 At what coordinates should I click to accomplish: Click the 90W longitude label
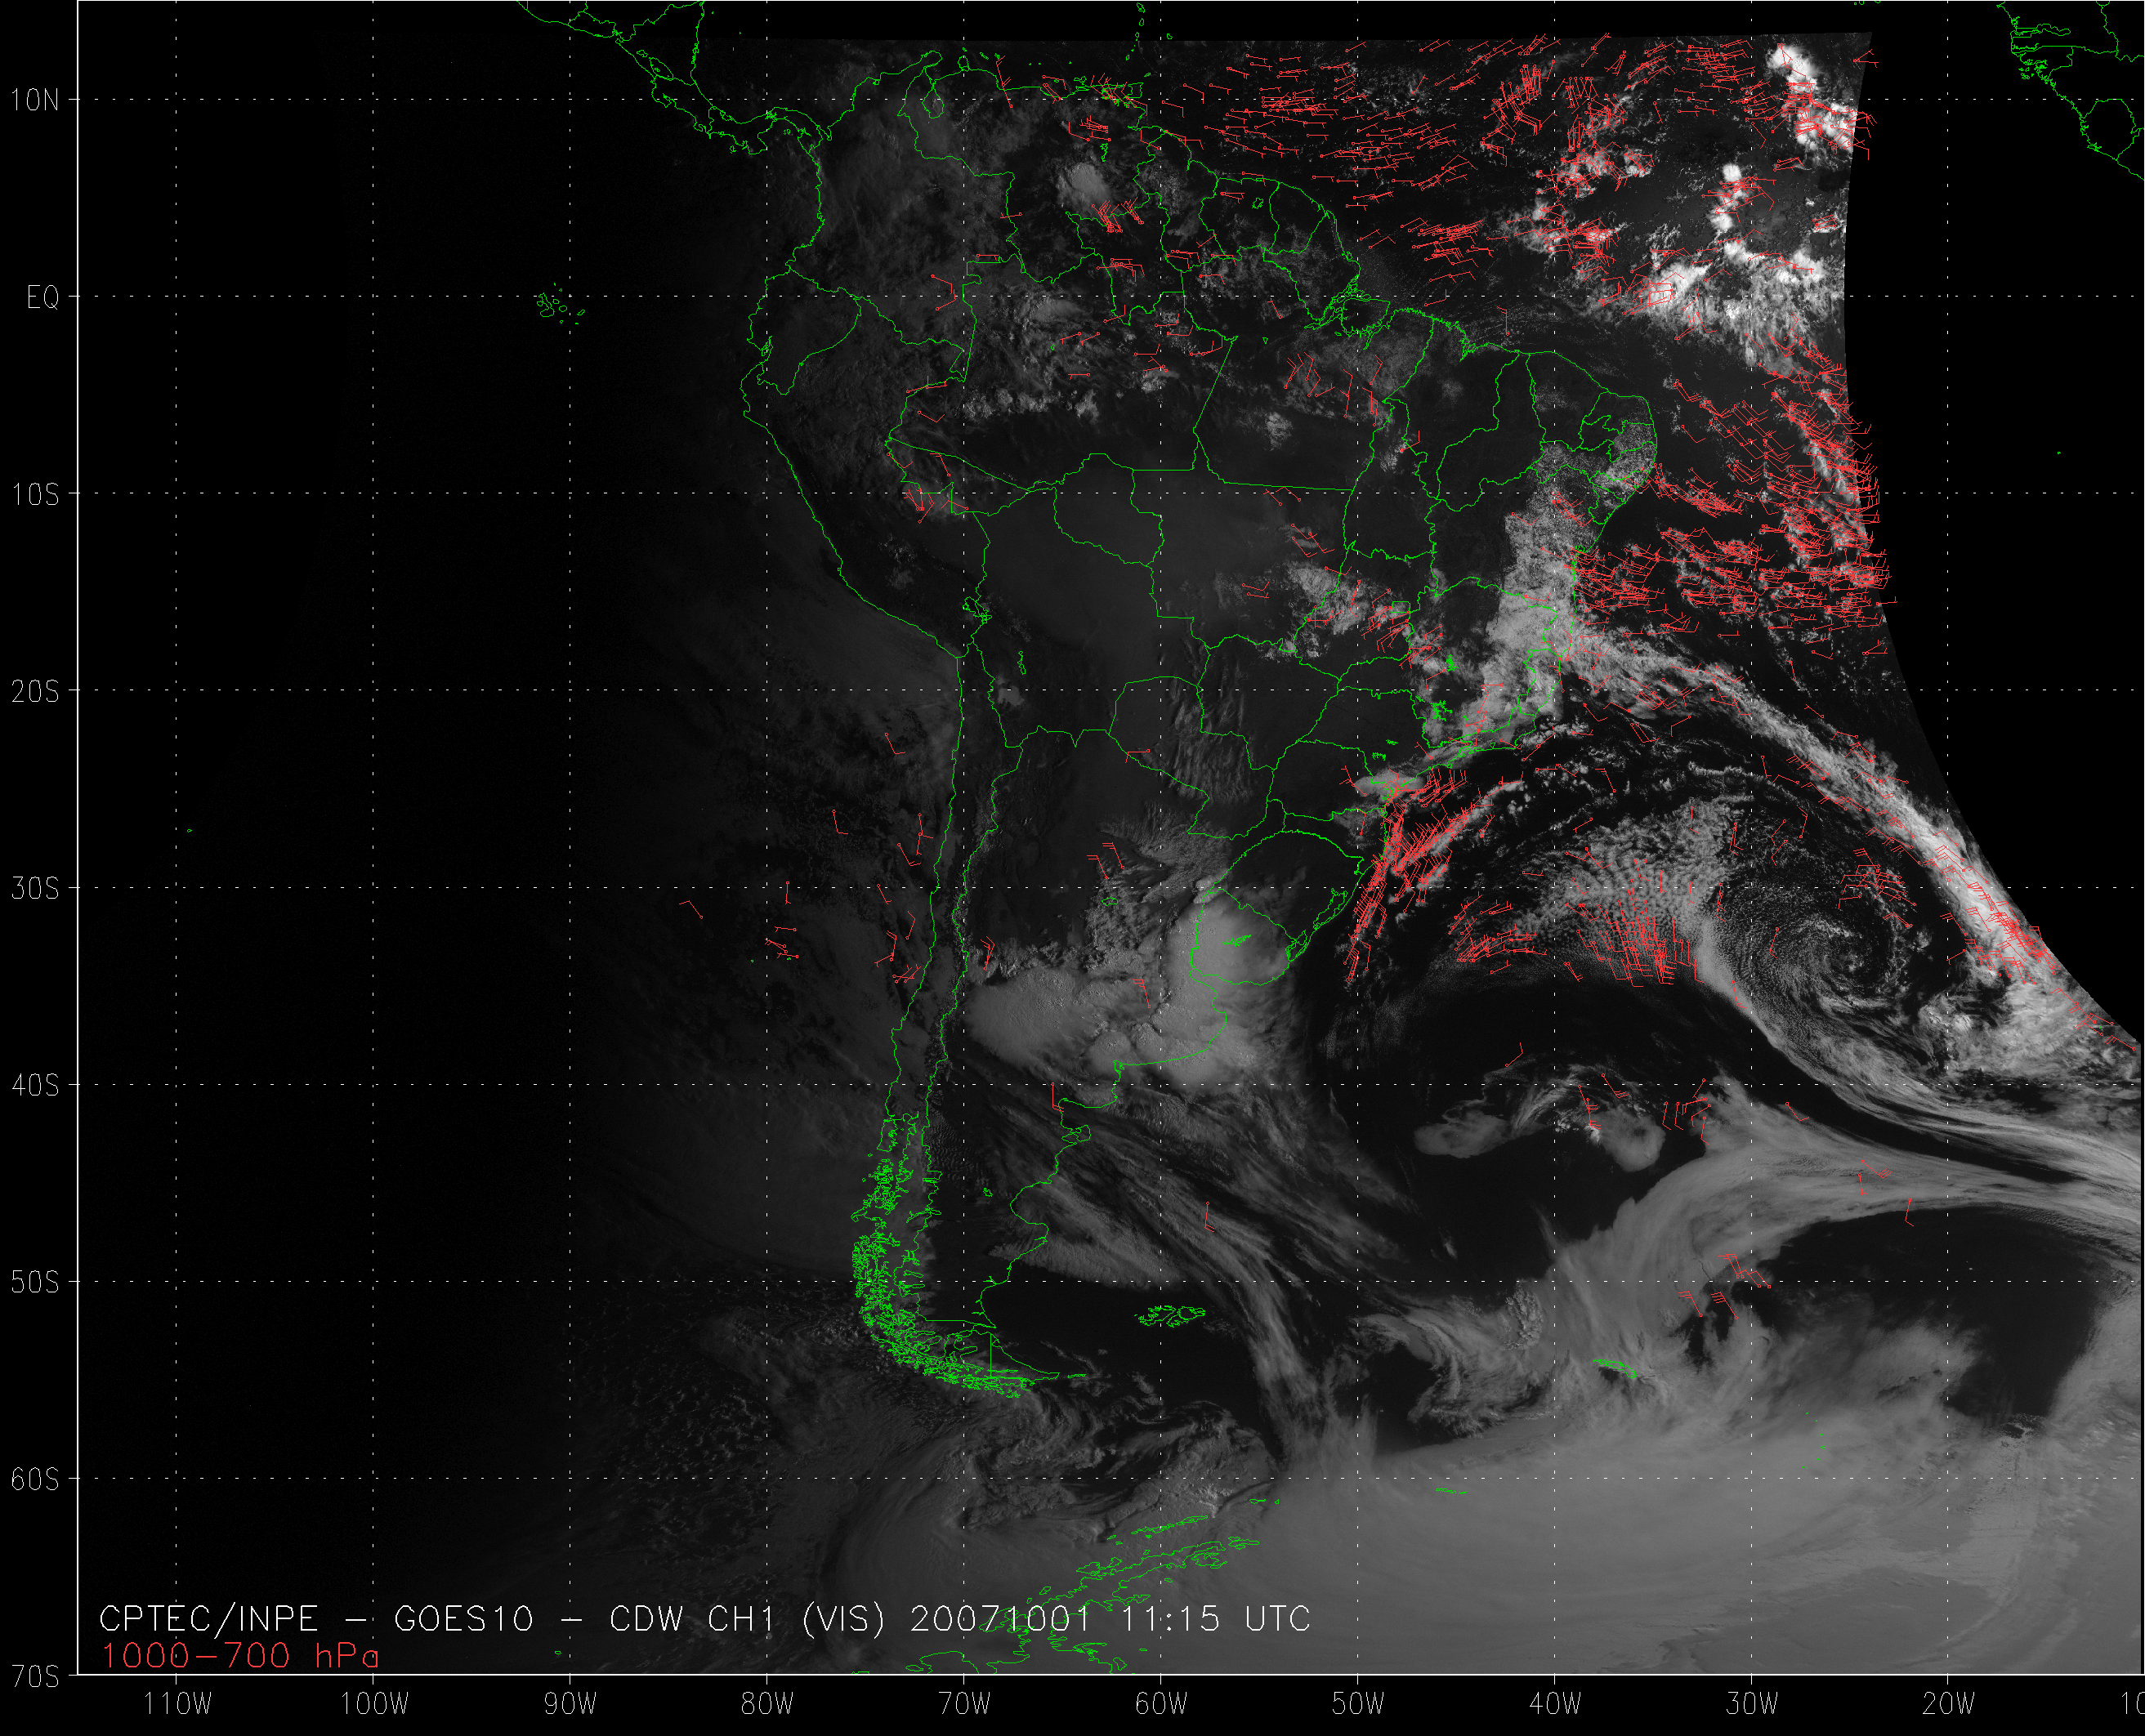coord(570,1703)
